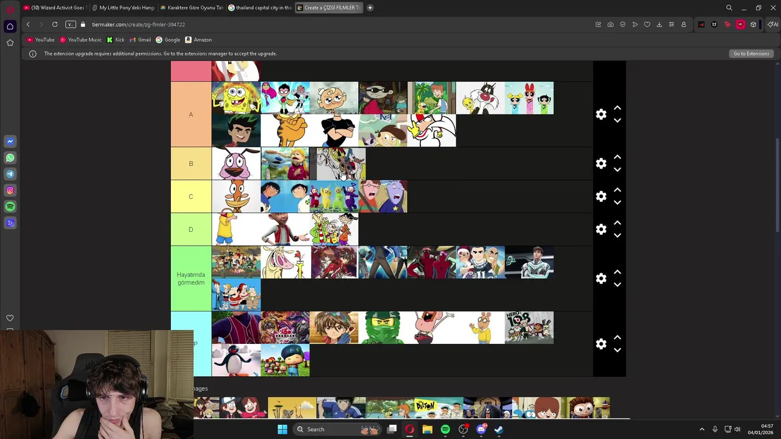Move tier A up with arrow

617,108
